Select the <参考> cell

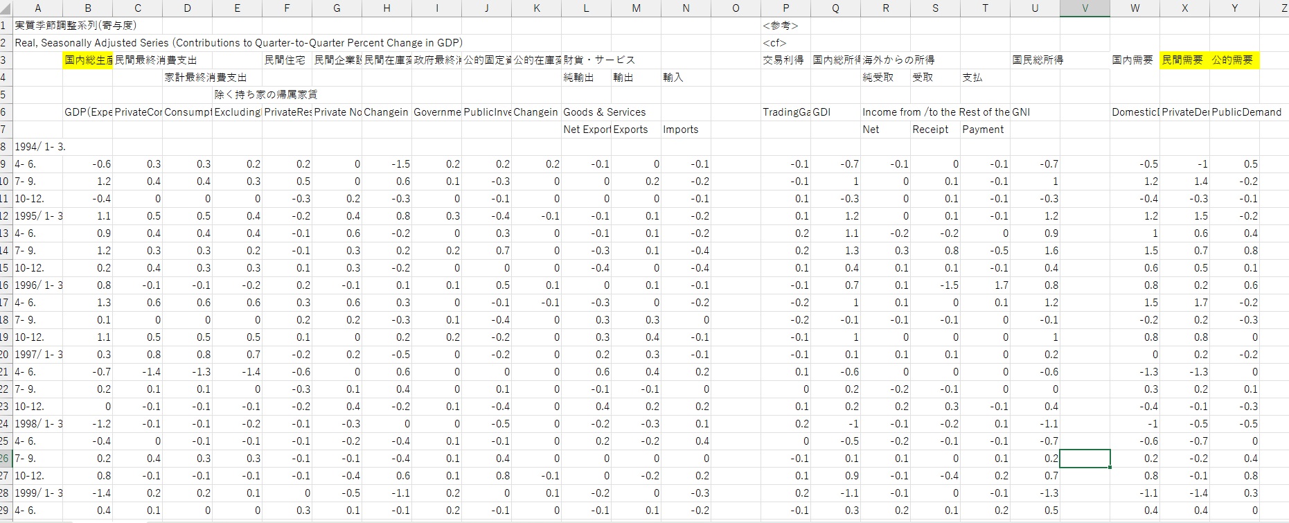coord(781,26)
